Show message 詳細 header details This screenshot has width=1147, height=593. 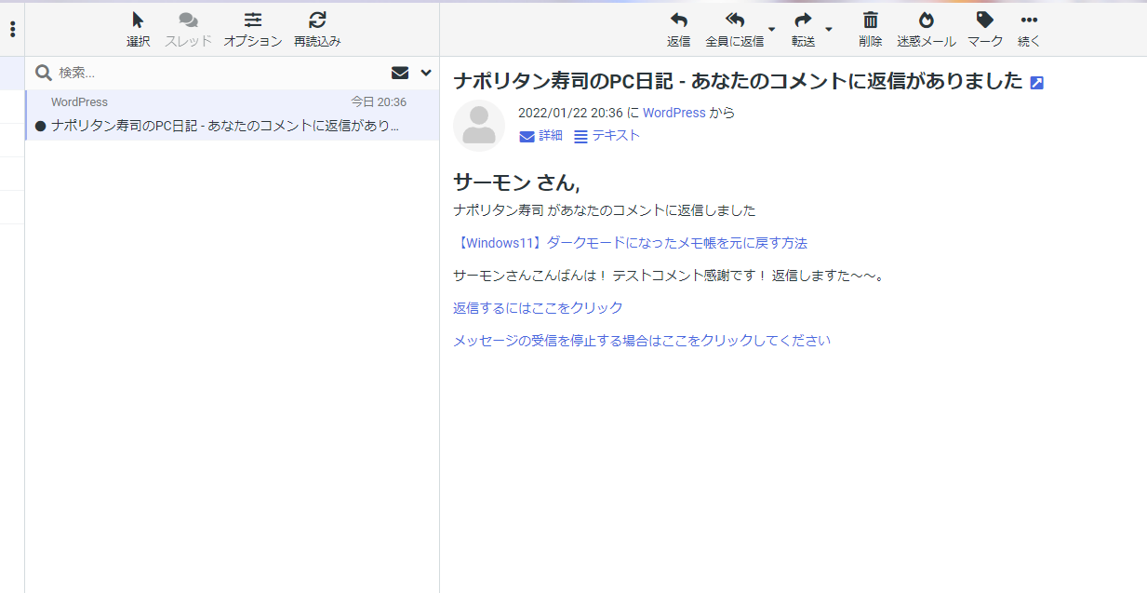coord(541,136)
